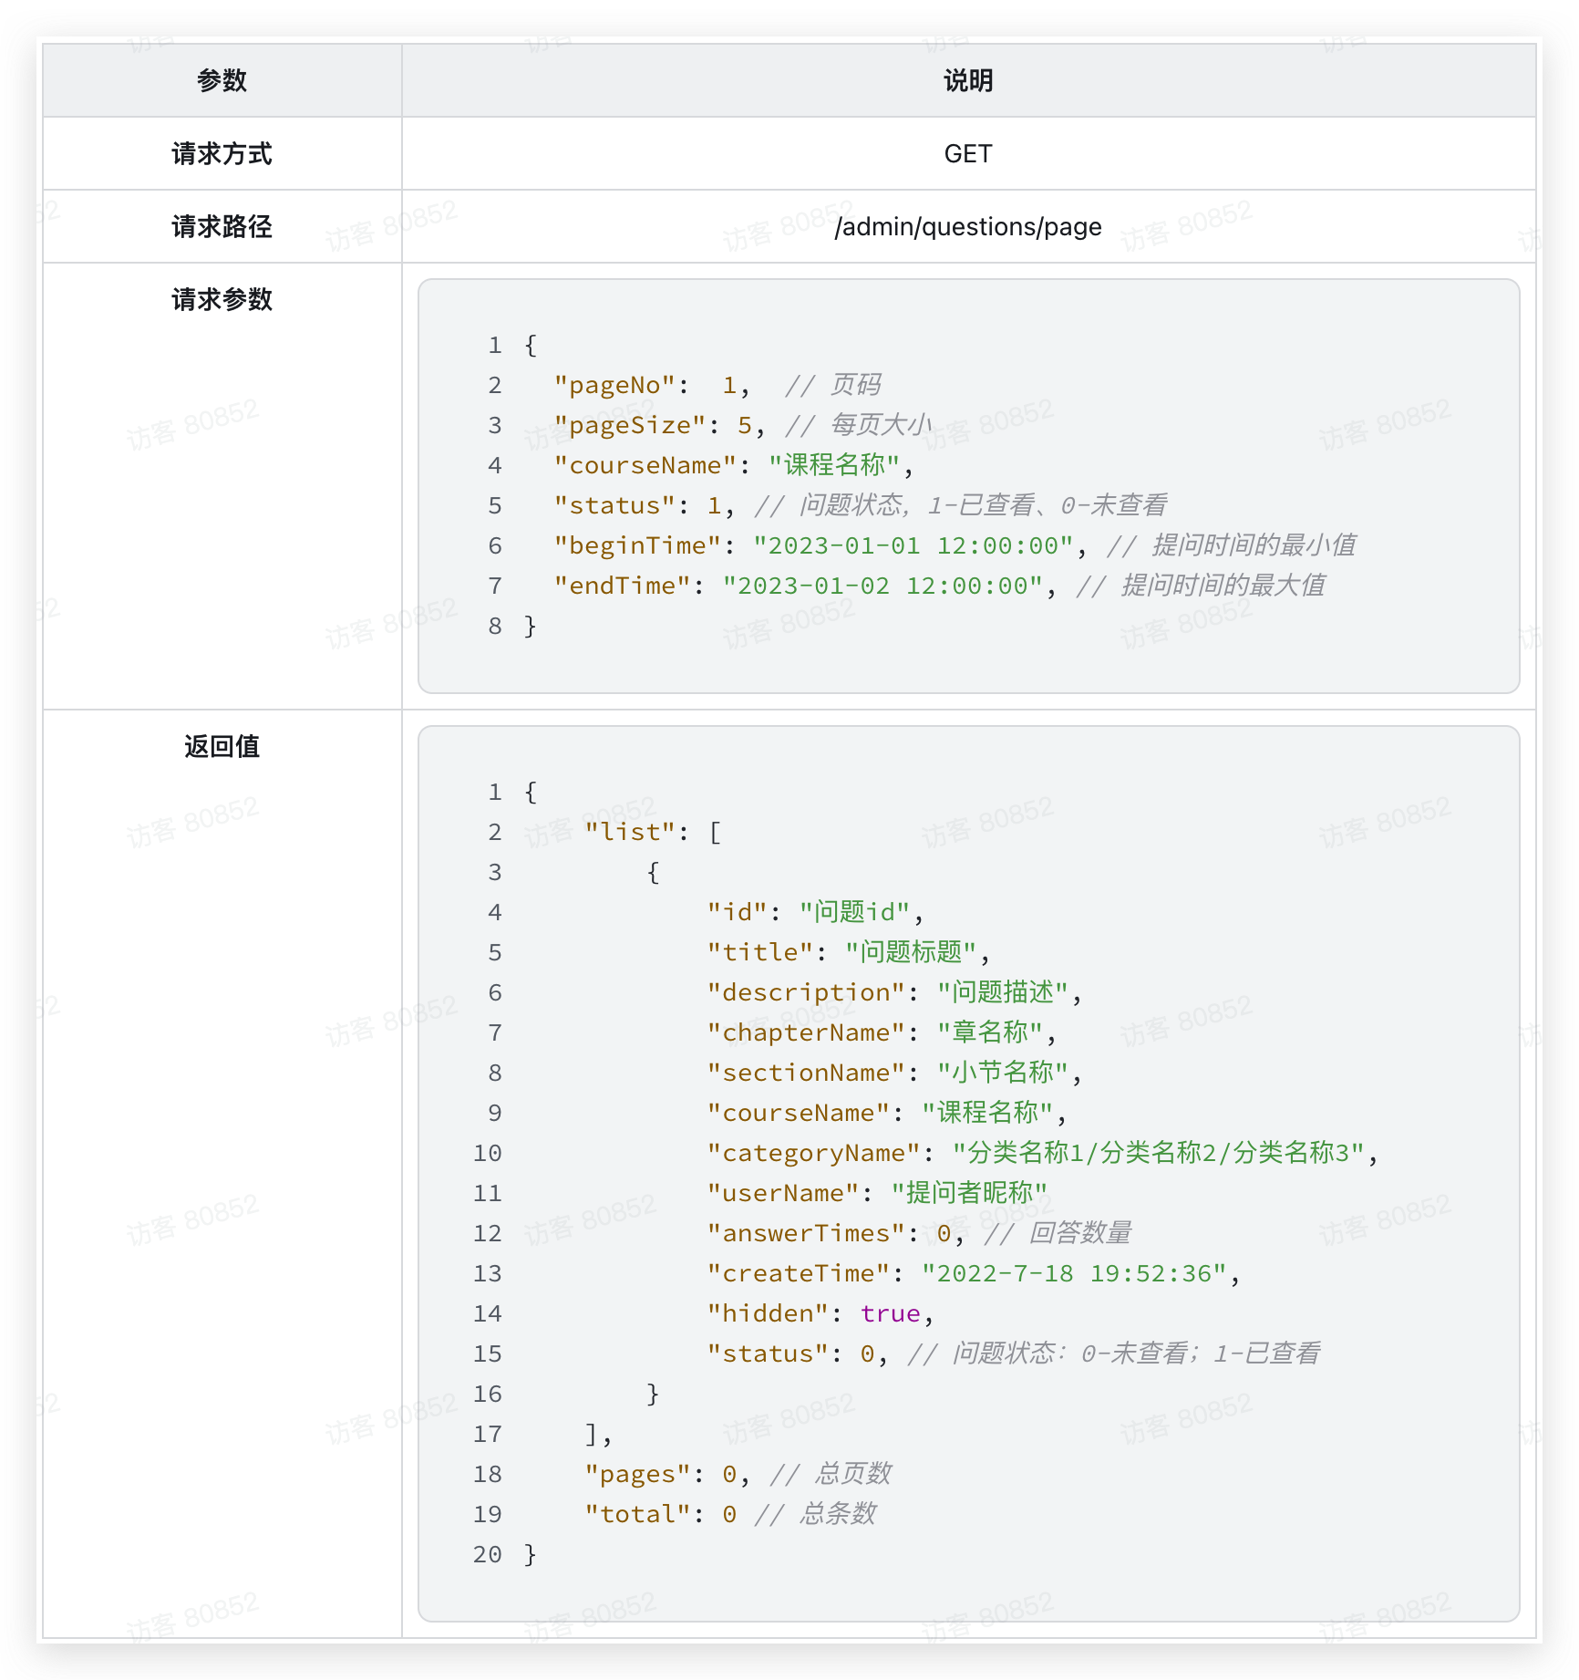Viewport: 1579px width, 1680px height.
Task: Click the /admin/questions/page path
Action: click(x=968, y=226)
